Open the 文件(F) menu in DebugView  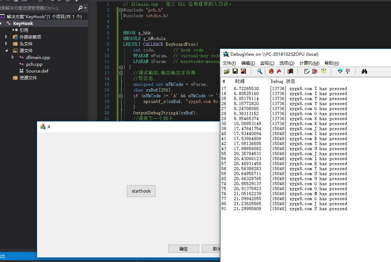[x=229, y=63]
